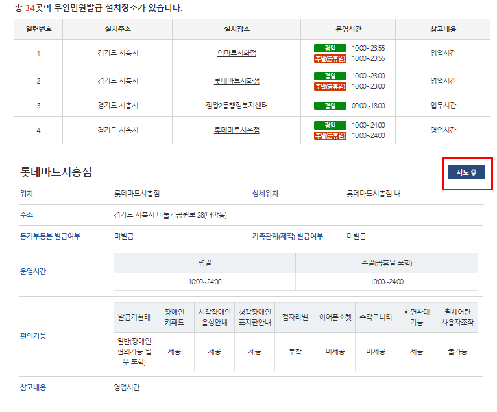The height and width of the screenshot is (412, 497).
Task: Select the 평일 badge in the 정왕2동행정복지센터 row
Action: click(330, 106)
